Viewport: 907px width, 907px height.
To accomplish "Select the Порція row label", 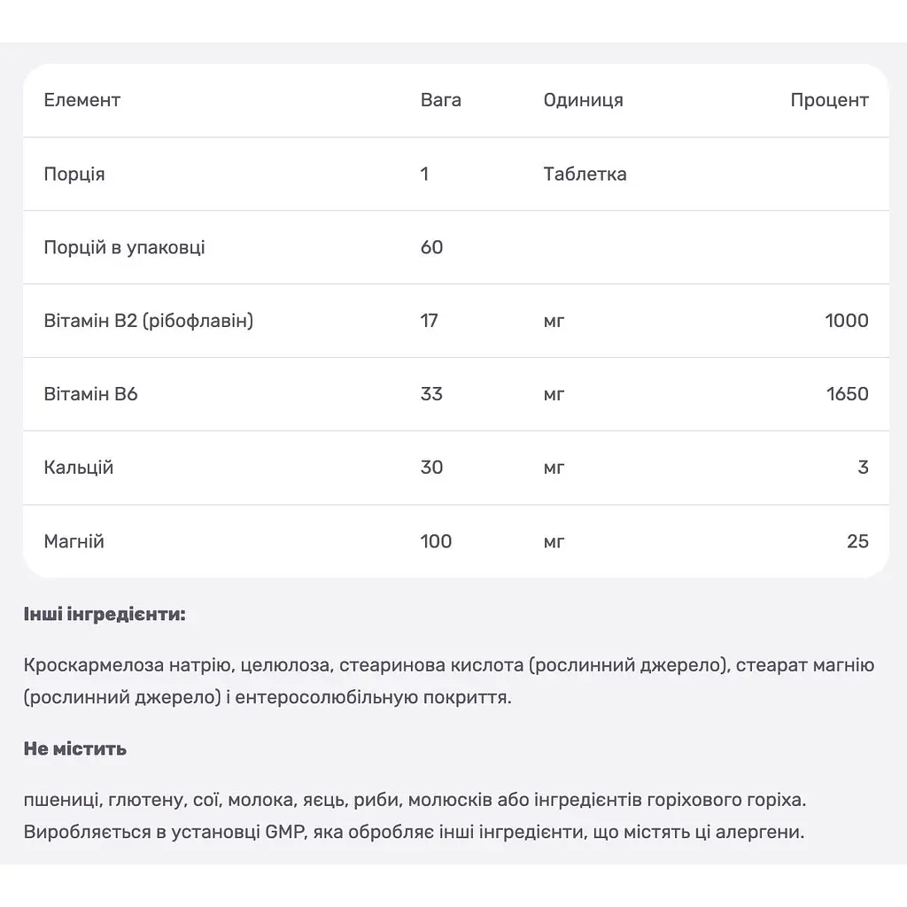I will click(x=74, y=174).
